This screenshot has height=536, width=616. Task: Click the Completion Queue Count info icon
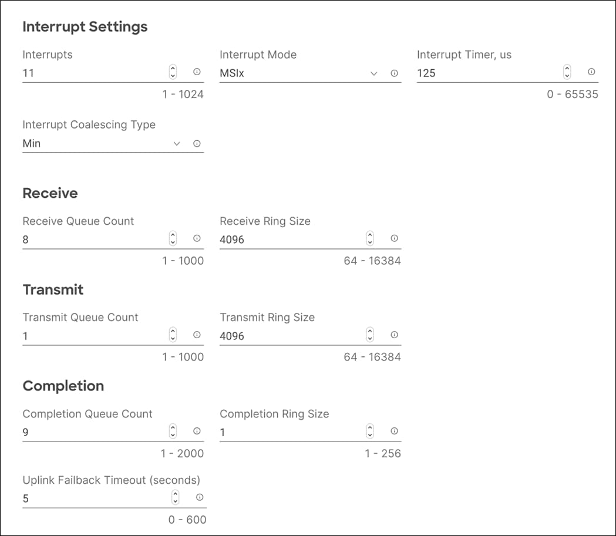pos(197,432)
